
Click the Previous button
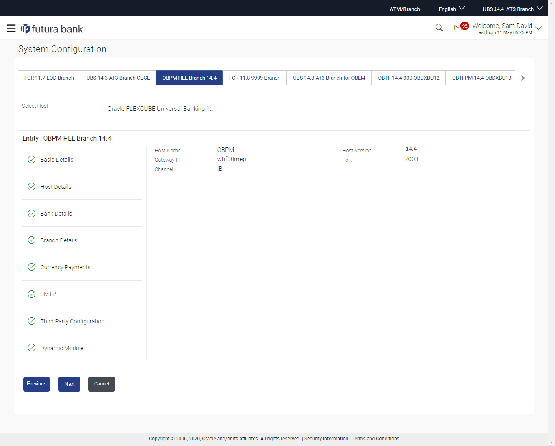tap(37, 384)
